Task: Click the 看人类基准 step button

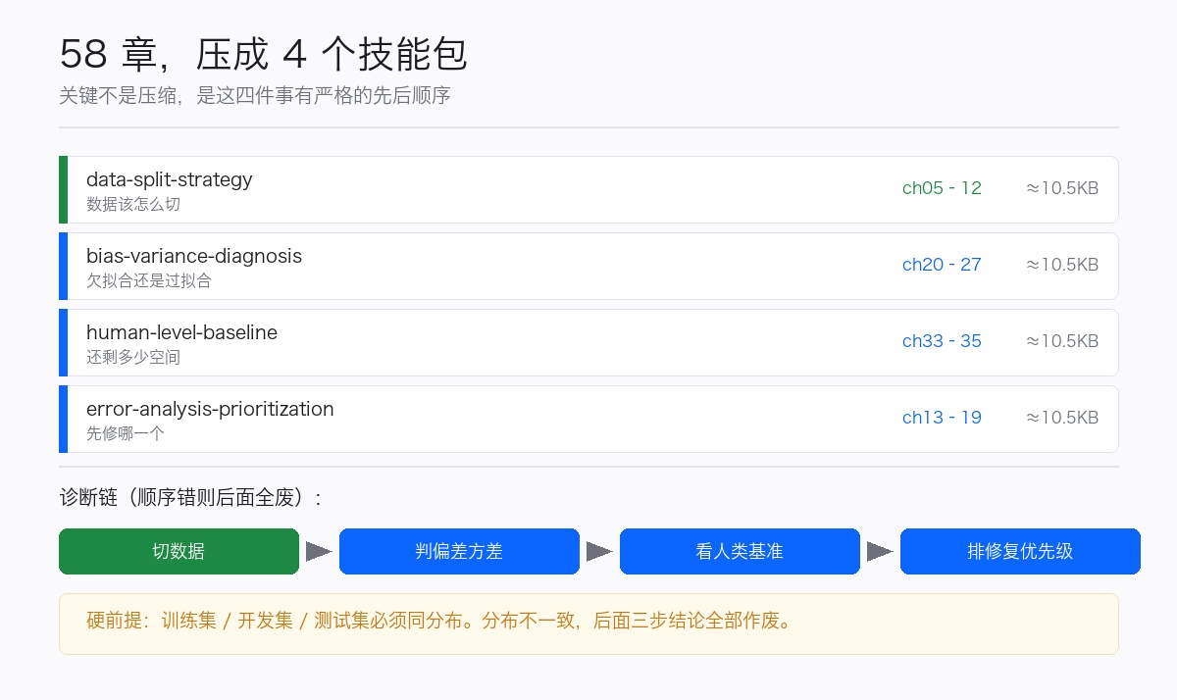Action: (x=740, y=551)
